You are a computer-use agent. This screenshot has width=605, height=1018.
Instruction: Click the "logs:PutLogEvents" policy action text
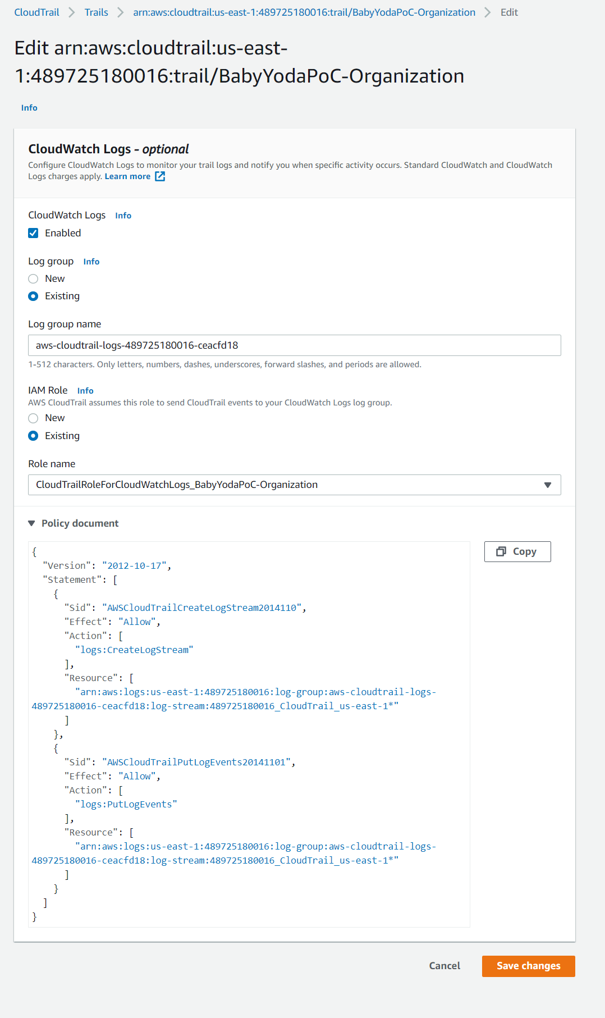point(126,804)
